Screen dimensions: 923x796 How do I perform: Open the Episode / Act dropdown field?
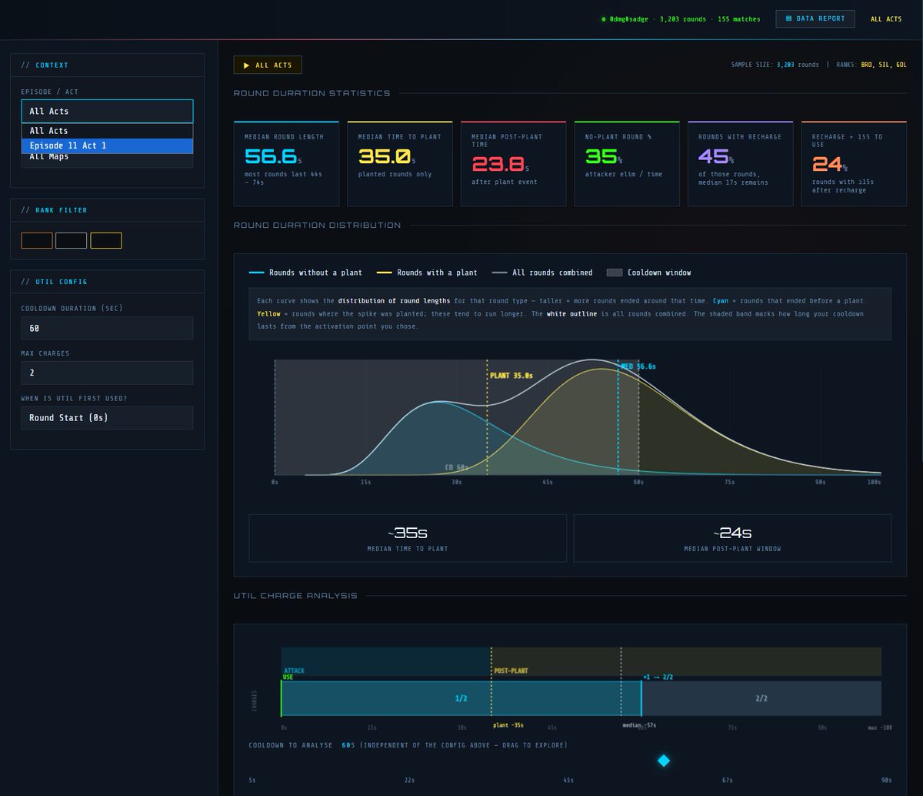coord(107,111)
